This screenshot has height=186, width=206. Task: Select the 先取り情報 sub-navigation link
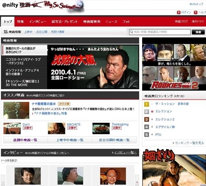click(x=58, y=32)
